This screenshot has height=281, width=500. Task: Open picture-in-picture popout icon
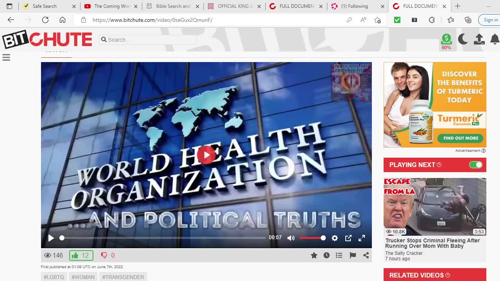pyautogui.click(x=348, y=238)
